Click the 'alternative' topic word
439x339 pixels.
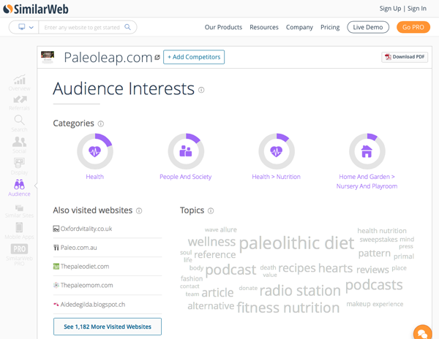click(x=211, y=306)
